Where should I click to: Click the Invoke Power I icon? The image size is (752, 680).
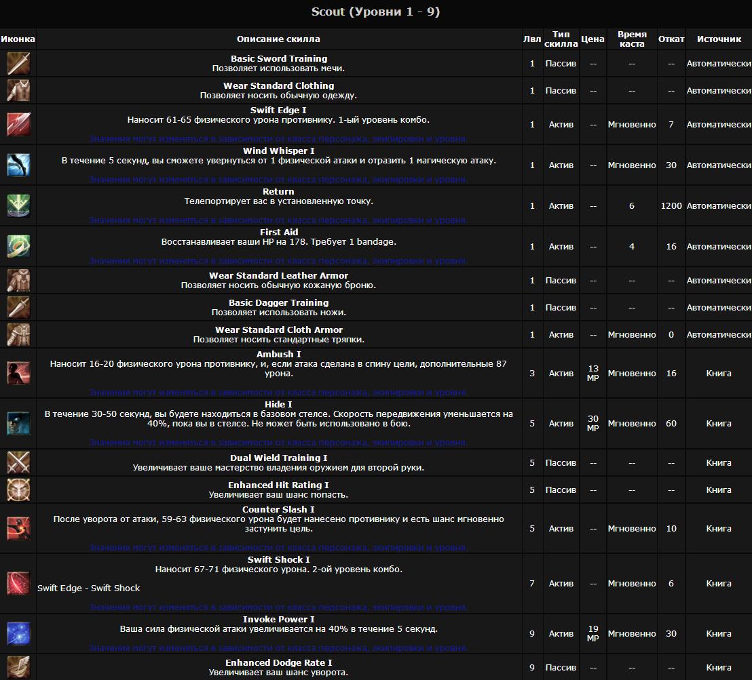point(18,633)
